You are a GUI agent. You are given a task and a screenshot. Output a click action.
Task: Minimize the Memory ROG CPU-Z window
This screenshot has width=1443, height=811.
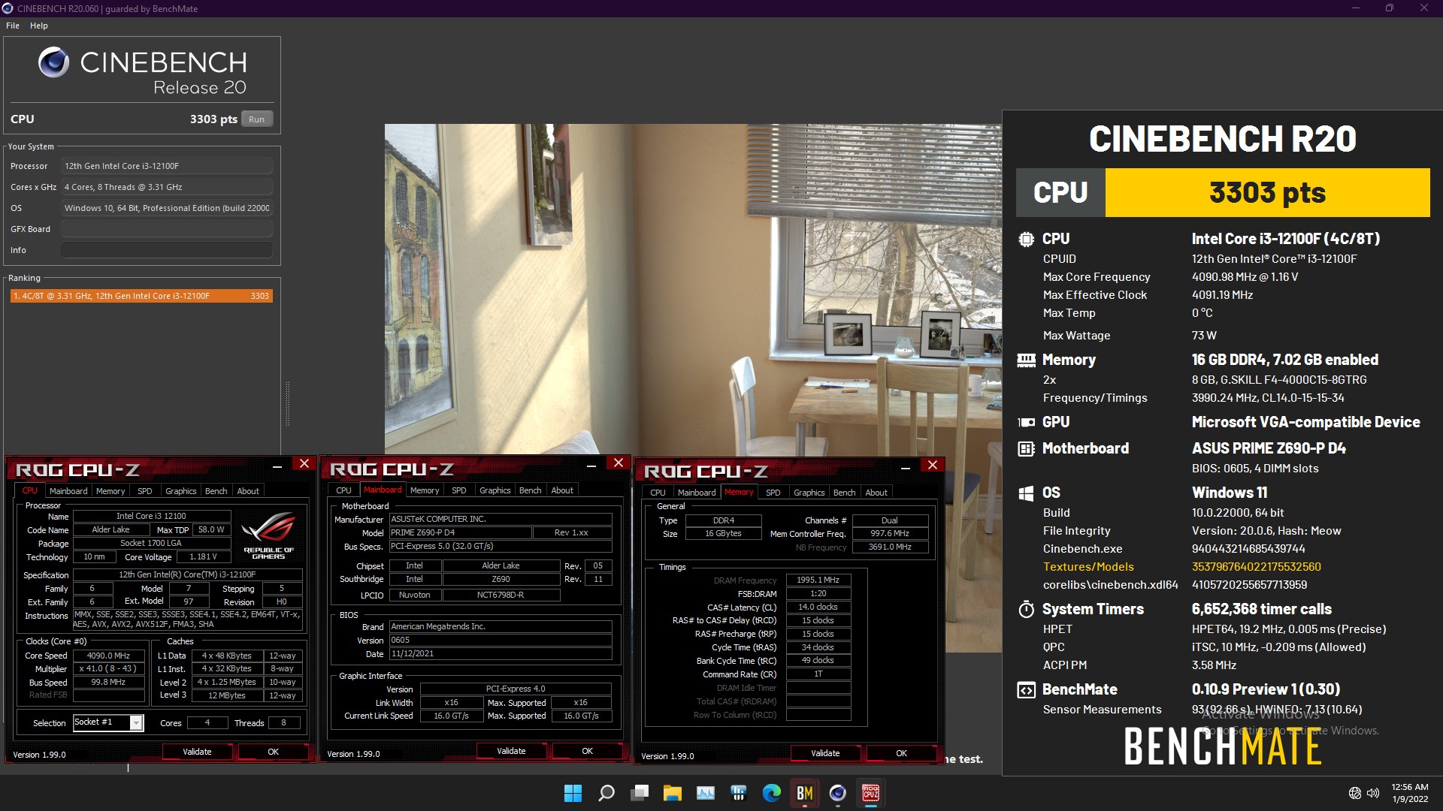tap(906, 467)
